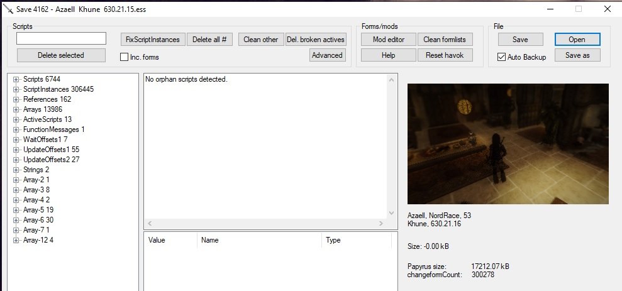Screen dimensions: 622x291
Task: Open the Advanced options
Action: click(x=327, y=55)
